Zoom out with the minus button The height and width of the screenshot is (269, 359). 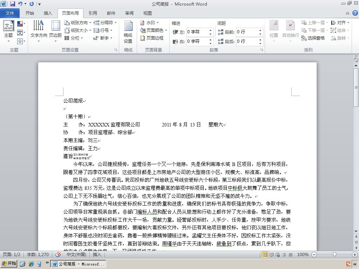314,255
